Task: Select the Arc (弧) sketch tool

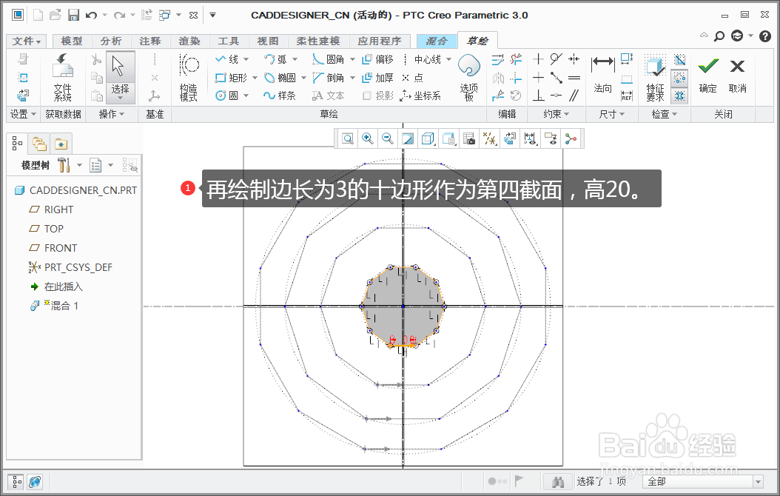Action: tap(275, 59)
